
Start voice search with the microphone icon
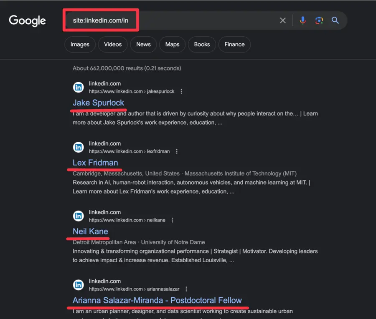[302, 20]
